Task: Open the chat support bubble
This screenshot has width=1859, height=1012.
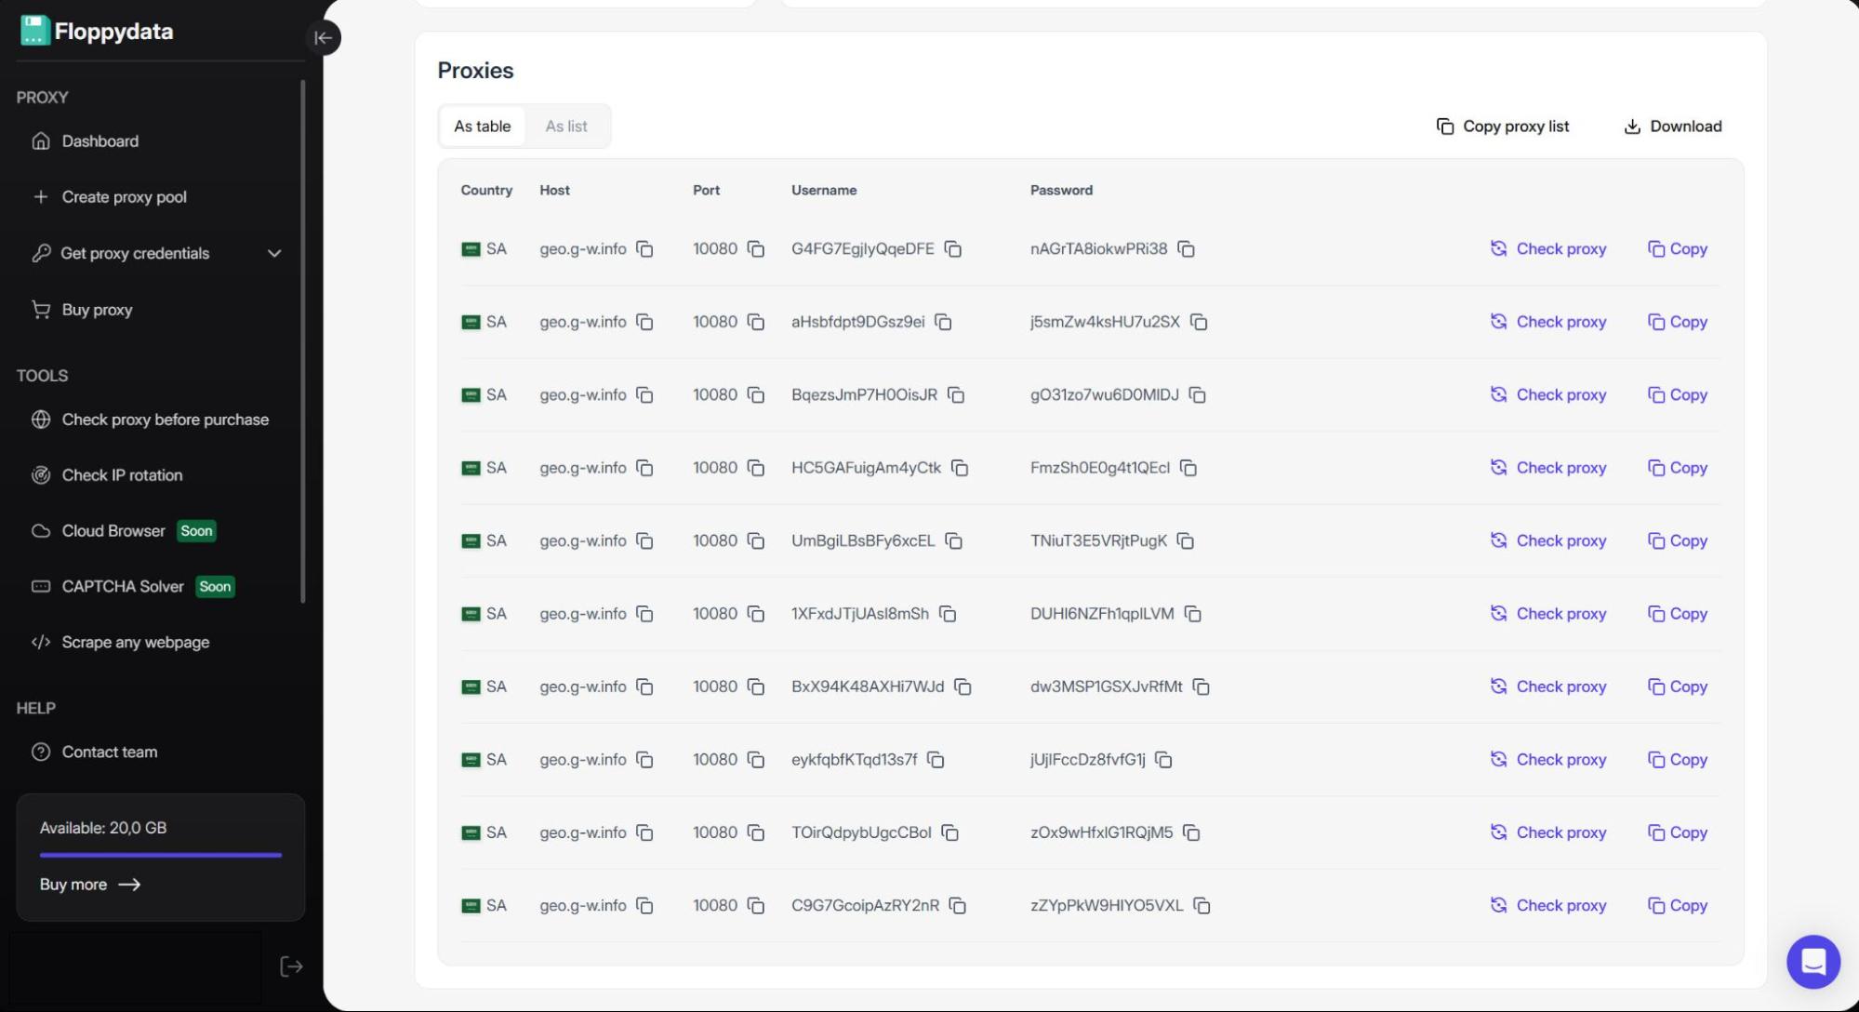Action: (1813, 962)
